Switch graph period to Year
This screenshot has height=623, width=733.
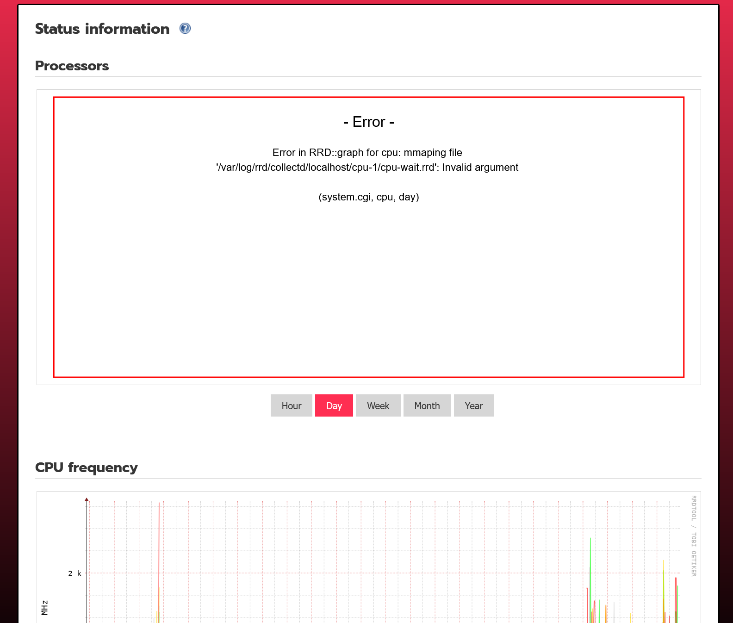click(x=474, y=405)
